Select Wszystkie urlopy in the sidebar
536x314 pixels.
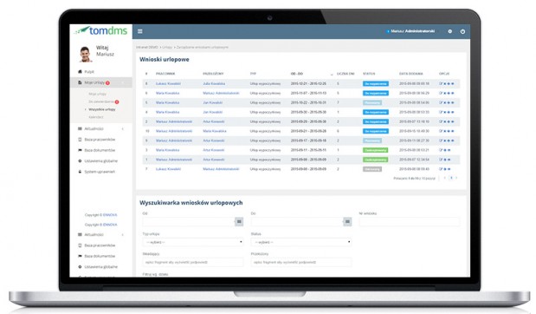tap(102, 109)
